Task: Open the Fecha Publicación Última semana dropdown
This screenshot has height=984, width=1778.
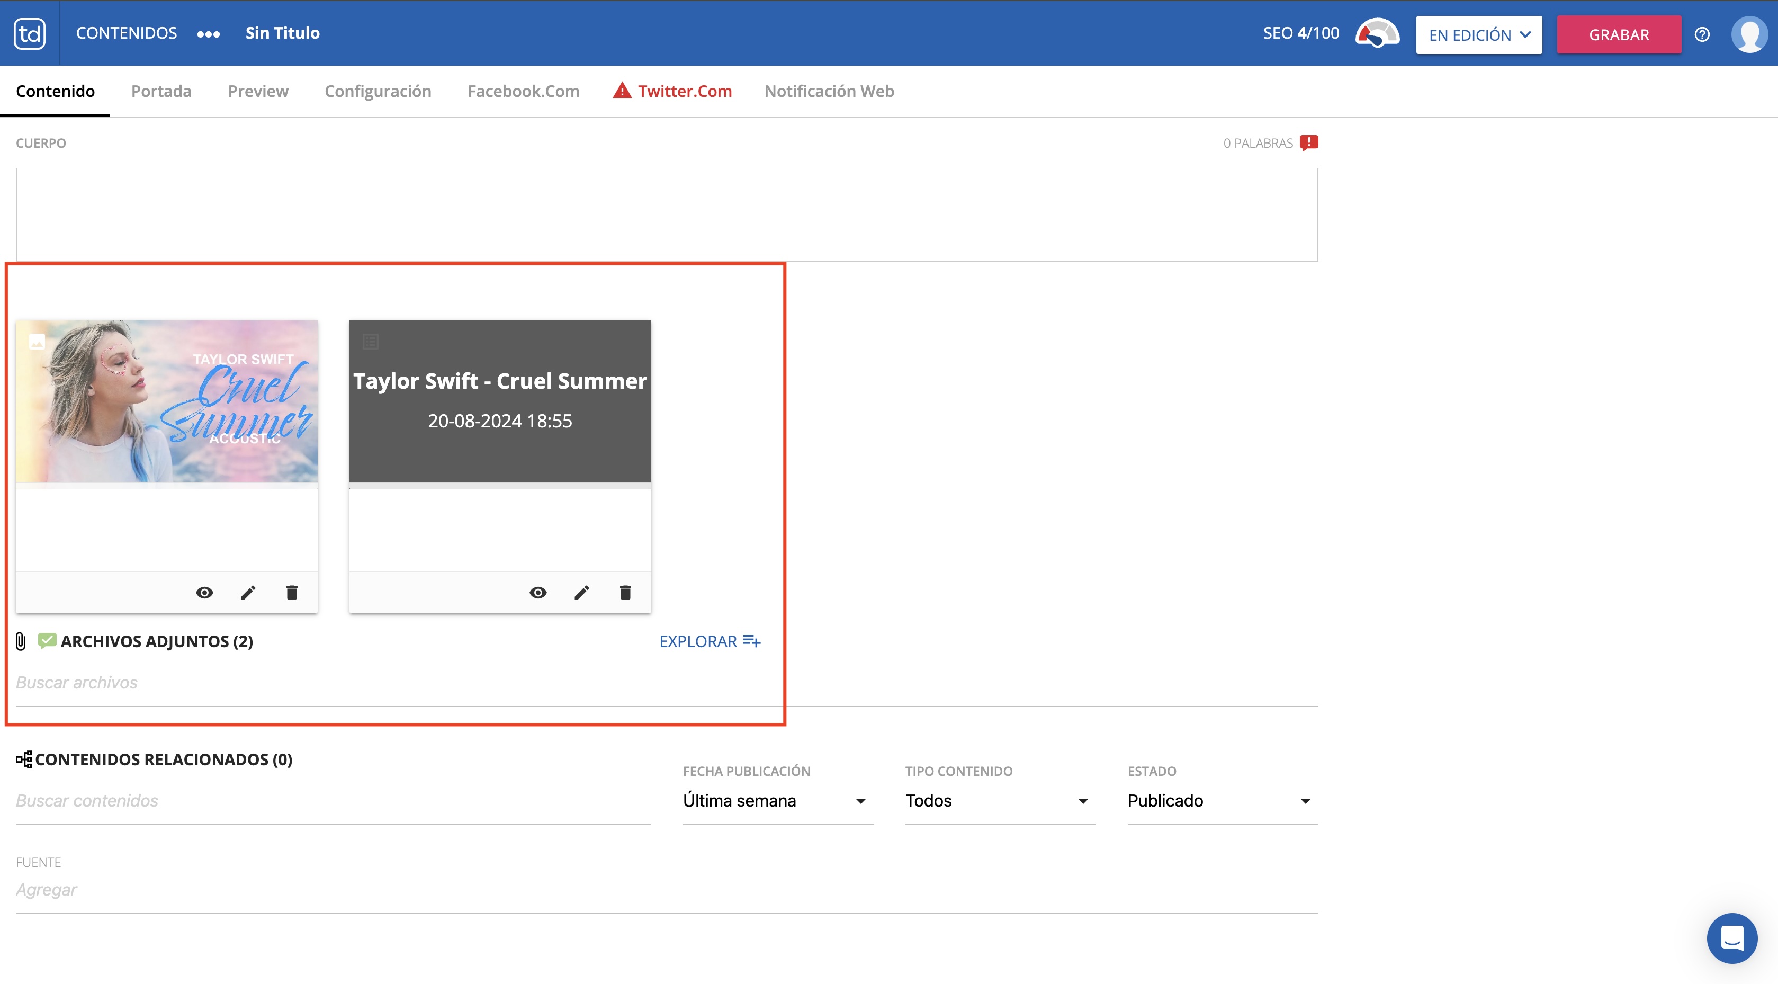Action: tap(777, 801)
